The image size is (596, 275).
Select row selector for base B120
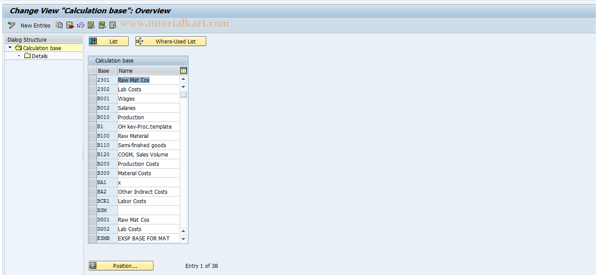tap(92, 154)
